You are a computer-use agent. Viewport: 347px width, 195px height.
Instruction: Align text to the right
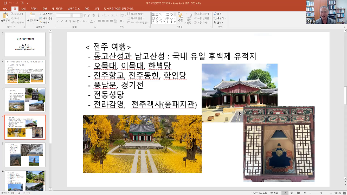point(107,21)
